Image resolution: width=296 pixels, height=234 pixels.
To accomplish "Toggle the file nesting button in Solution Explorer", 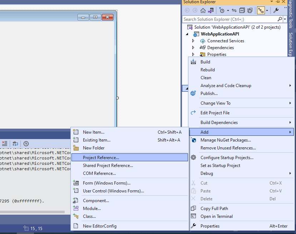I will 261,10.
